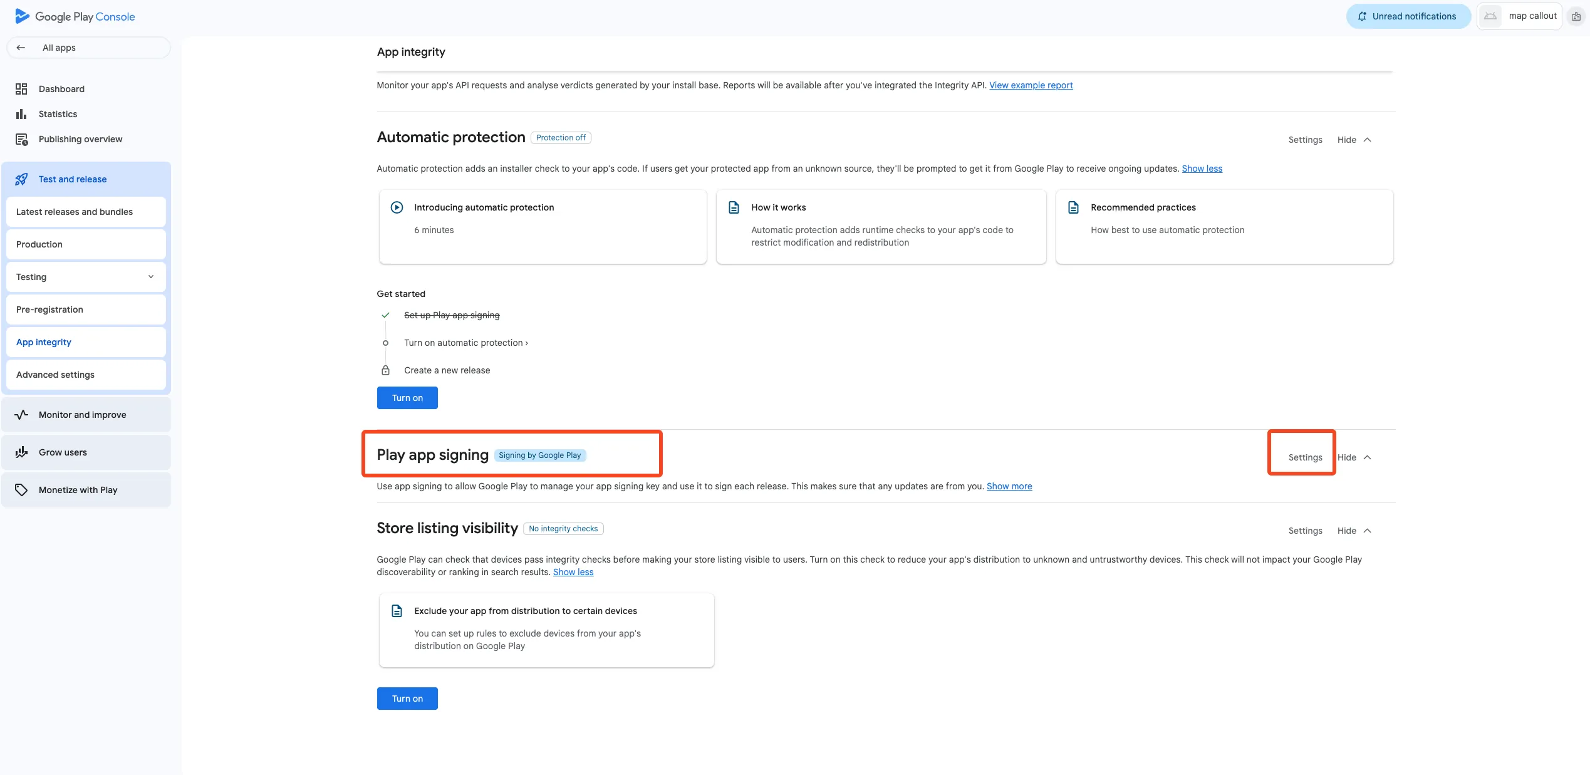Open Latest releases and bundles
Viewport: 1590px width, 775px height.
click(74, 211)
